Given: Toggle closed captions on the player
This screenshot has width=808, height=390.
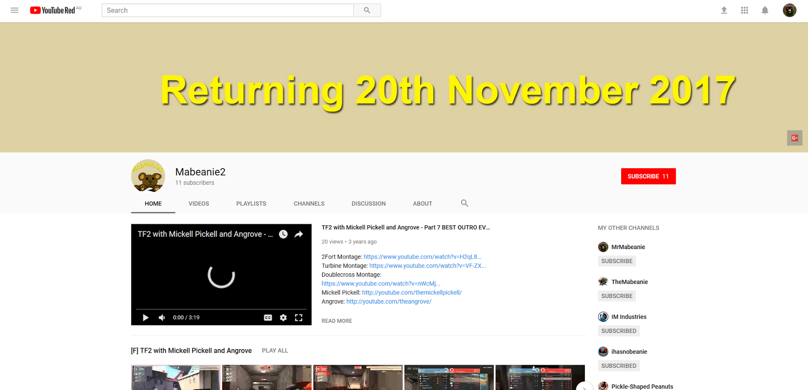Looking at the screenshot, I should [x=268, y=317].
